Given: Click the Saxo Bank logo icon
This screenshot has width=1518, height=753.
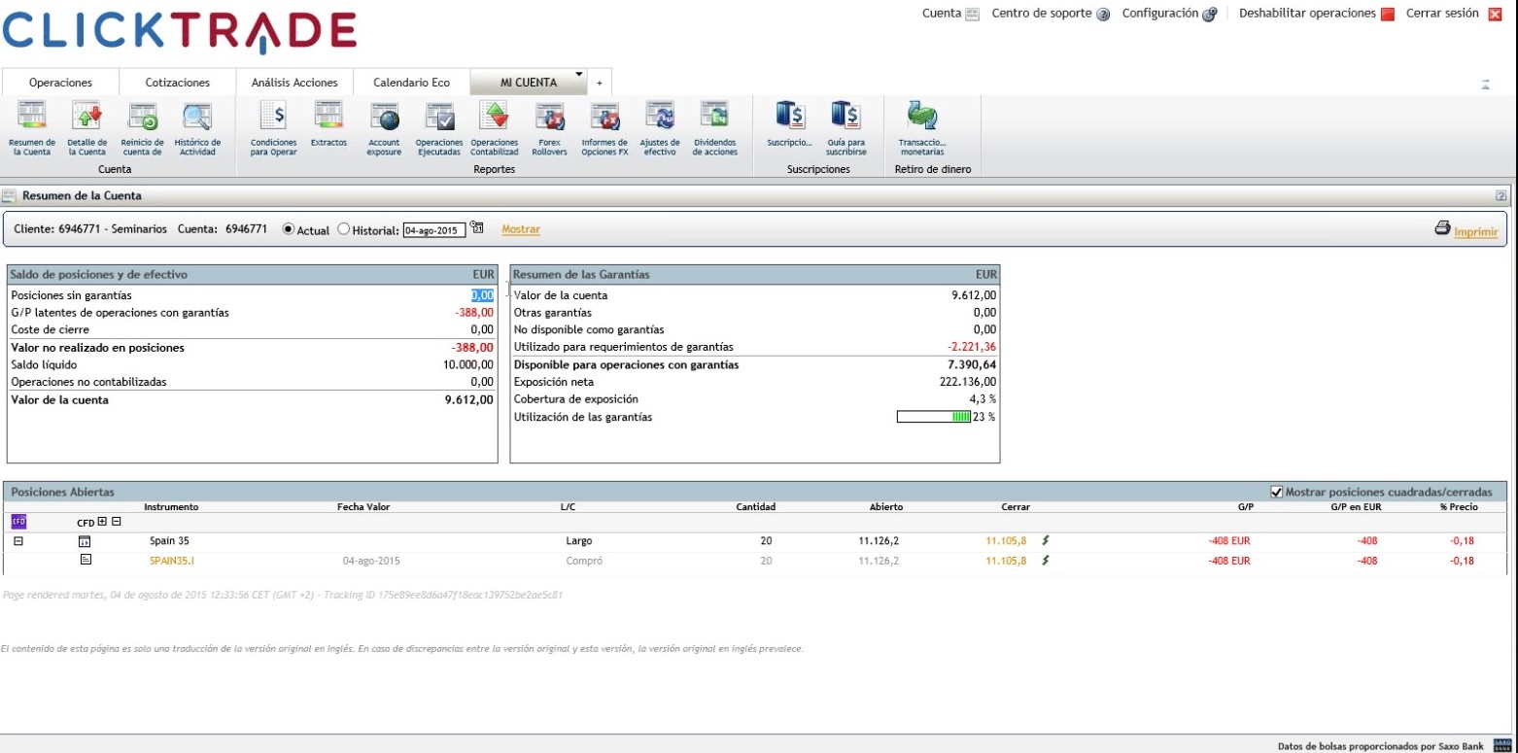Looking at the screenshot, I should click(1501, 745).
